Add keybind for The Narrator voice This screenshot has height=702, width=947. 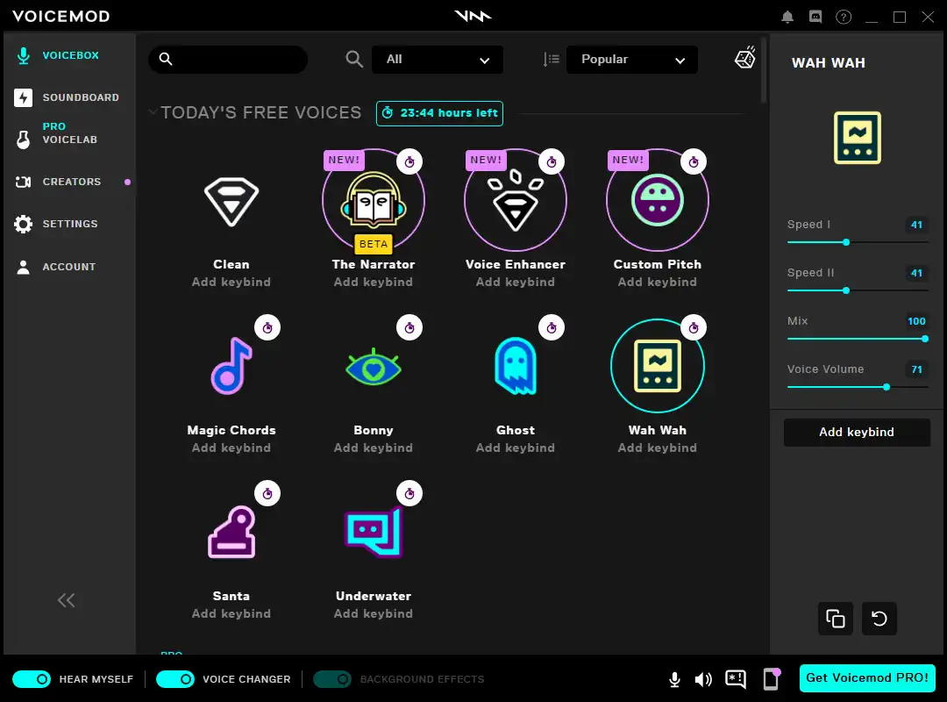pos(374,283)
